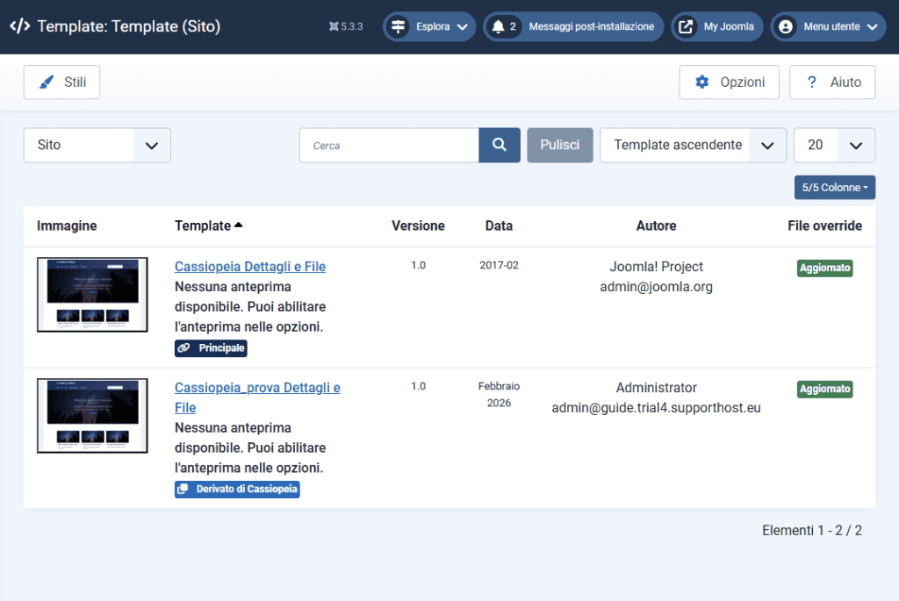Click the Pulisci clear button
This screenshot has width=899, height=601.
[x=560, y=145]
